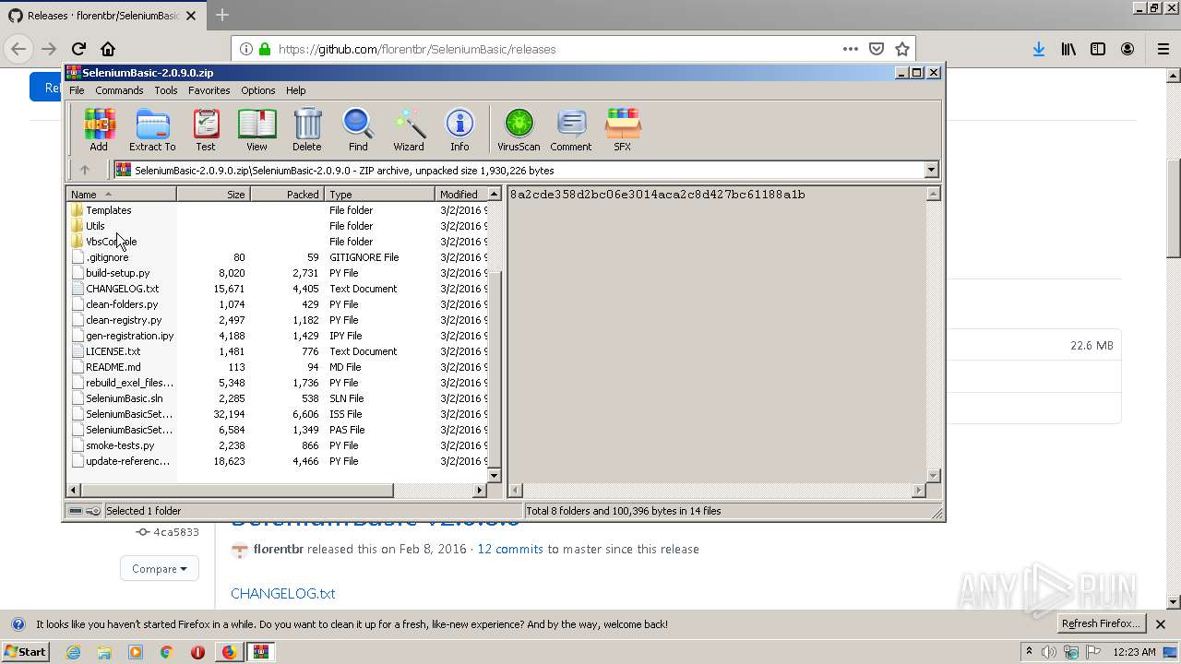1181x664 pixels.
Task: Open a new Firefox tab
Action: (222, 16)
